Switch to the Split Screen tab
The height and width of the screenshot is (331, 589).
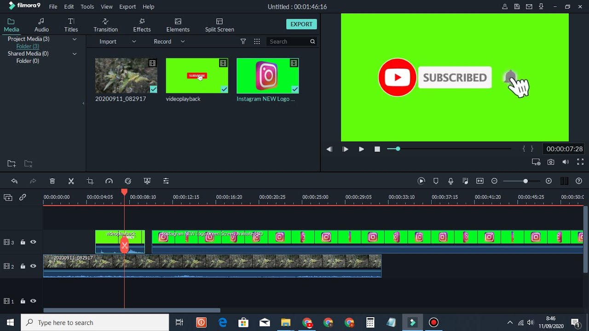coord(219,25)
